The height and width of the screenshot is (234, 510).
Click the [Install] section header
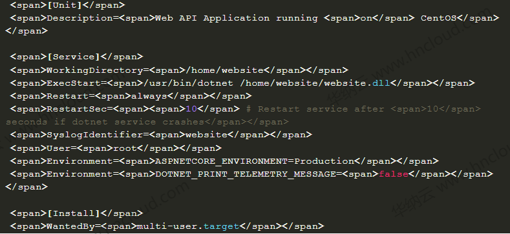pos(74,213)
